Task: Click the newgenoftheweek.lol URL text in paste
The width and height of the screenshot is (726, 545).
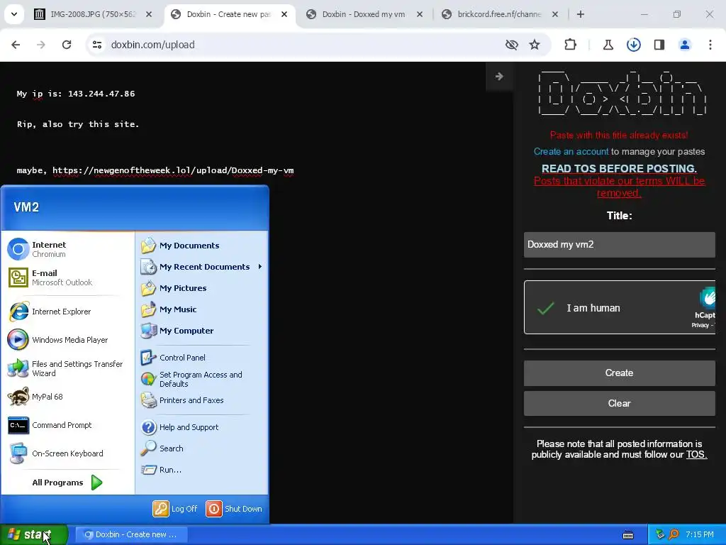Action: (x=173, y=170)
